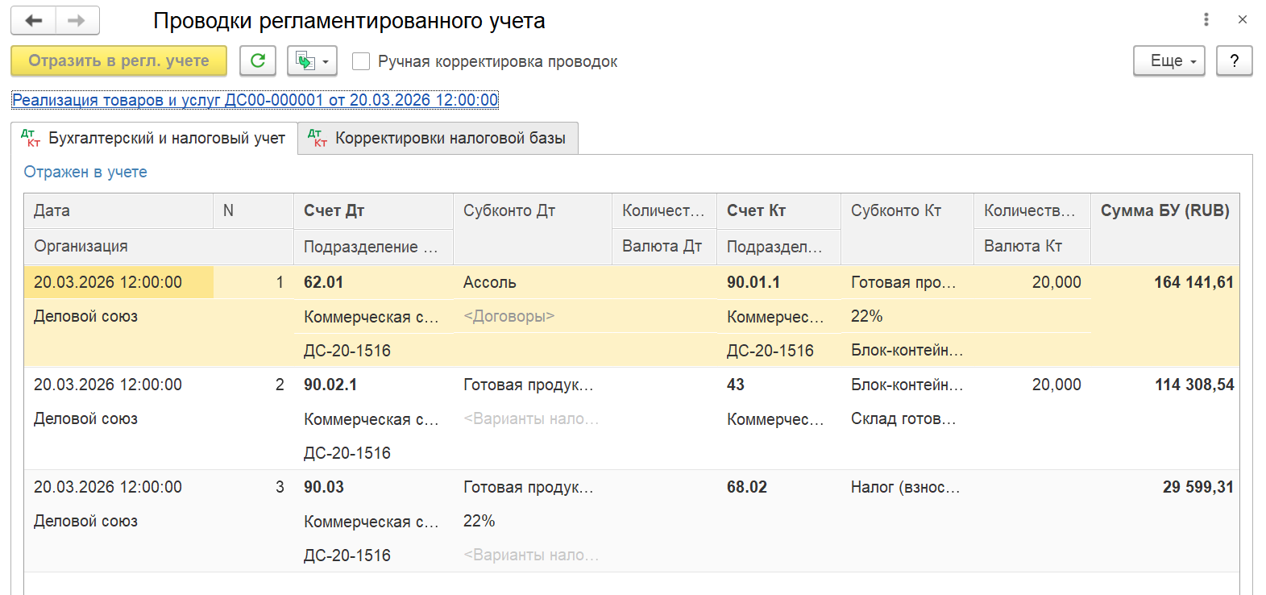The image size is (1266, 595).
Task: Click the Отражен в учете link
Action: click(85, 172)
